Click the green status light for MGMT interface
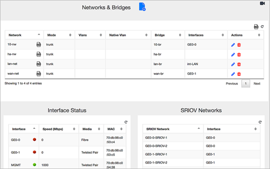The image size is (270, 169). (34, 165)
